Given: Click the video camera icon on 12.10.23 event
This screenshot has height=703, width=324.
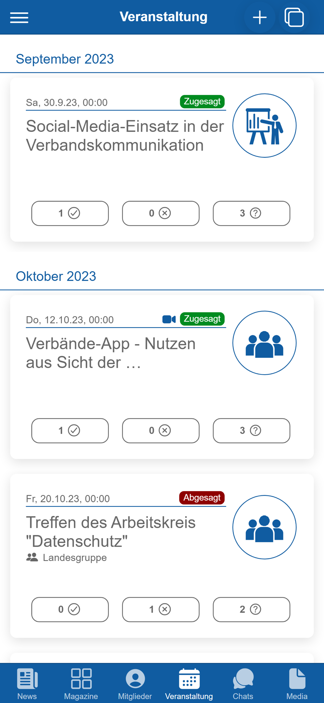Looking at the screenshot, I should tap(169, 319).
